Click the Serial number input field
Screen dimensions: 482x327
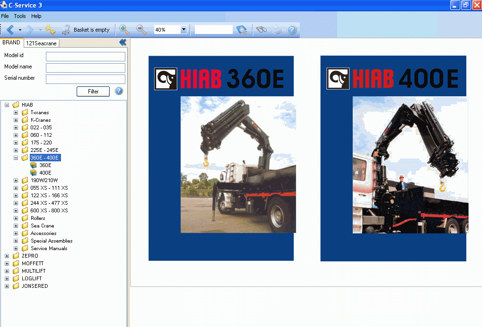pos(86,79)
